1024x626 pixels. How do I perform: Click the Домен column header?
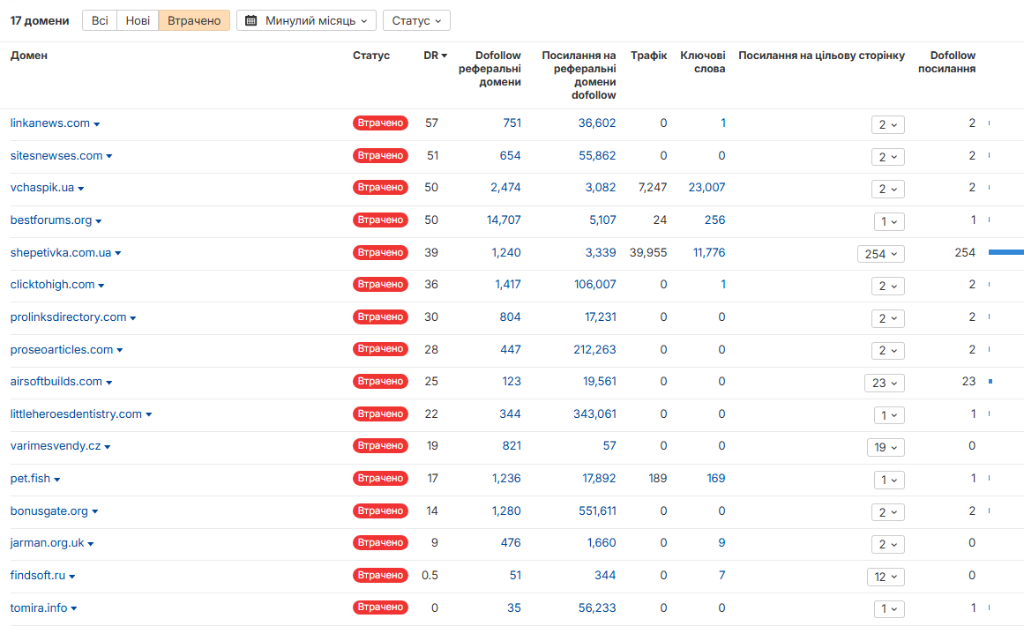[29, 56]
